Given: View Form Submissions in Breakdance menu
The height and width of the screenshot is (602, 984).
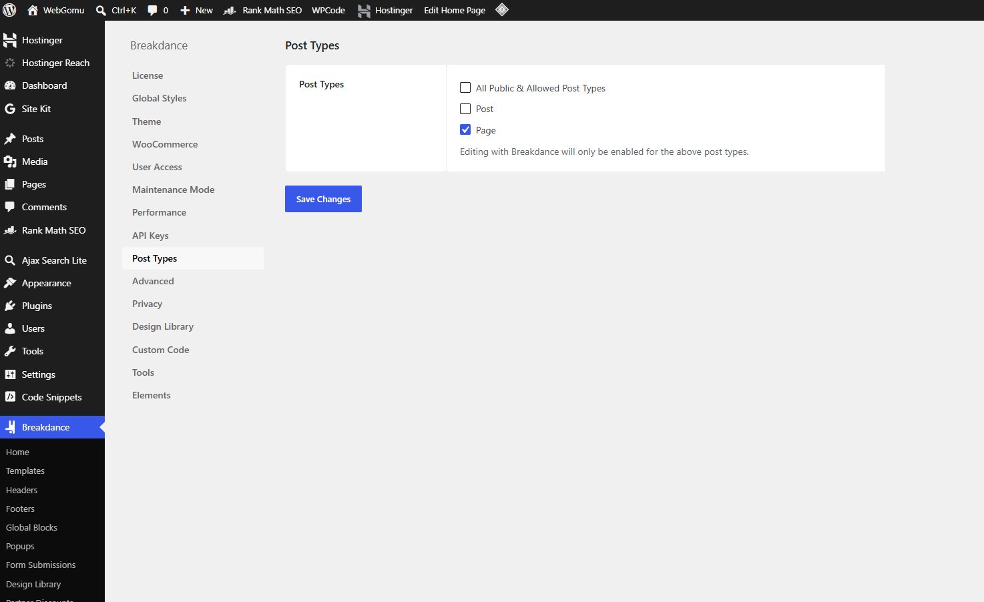Looking at the screenshot, I should pyautogui.click(x=41, y=565).
